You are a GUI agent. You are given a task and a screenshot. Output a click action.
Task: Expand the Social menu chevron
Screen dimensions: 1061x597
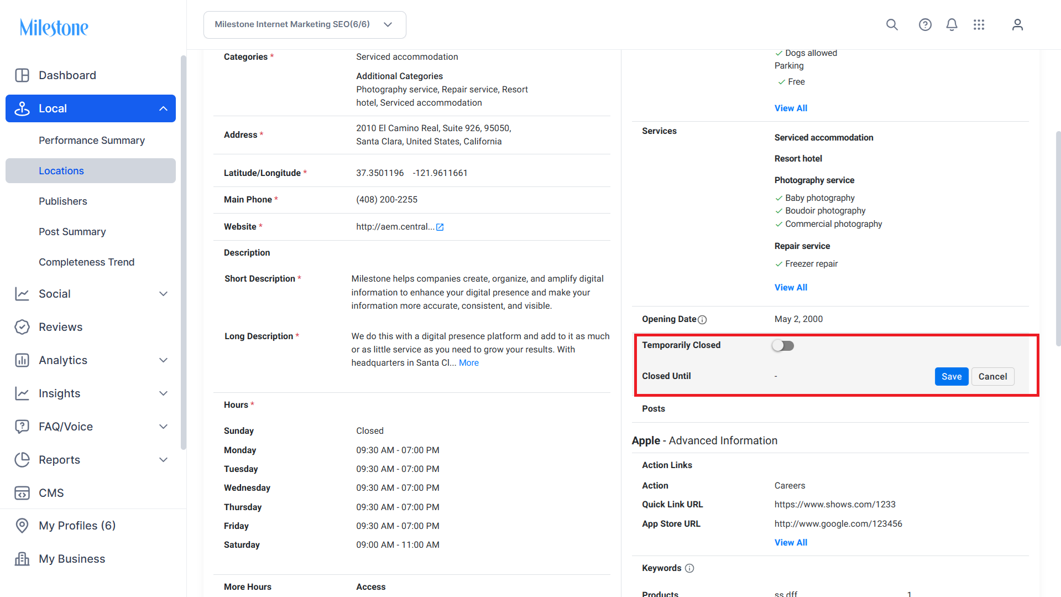point(163,294)
